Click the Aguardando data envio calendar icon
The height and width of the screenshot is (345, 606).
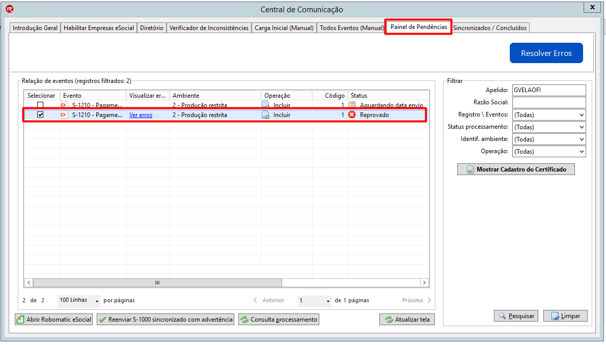[352, 105]
